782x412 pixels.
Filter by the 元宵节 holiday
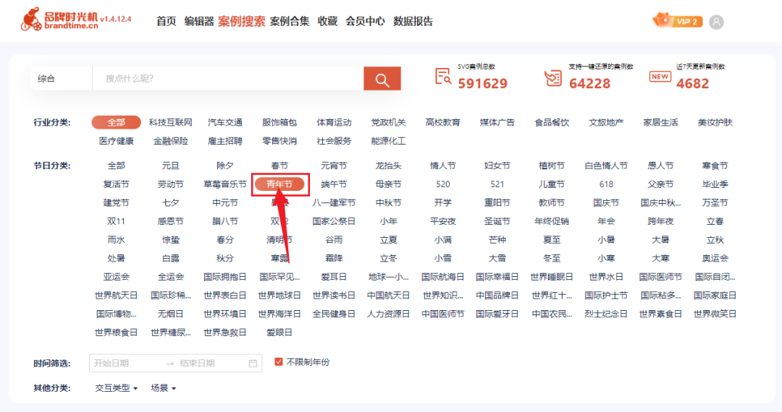(x=334, y=166)
